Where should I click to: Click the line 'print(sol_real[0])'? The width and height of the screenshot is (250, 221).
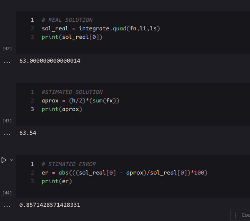(72, 37)
